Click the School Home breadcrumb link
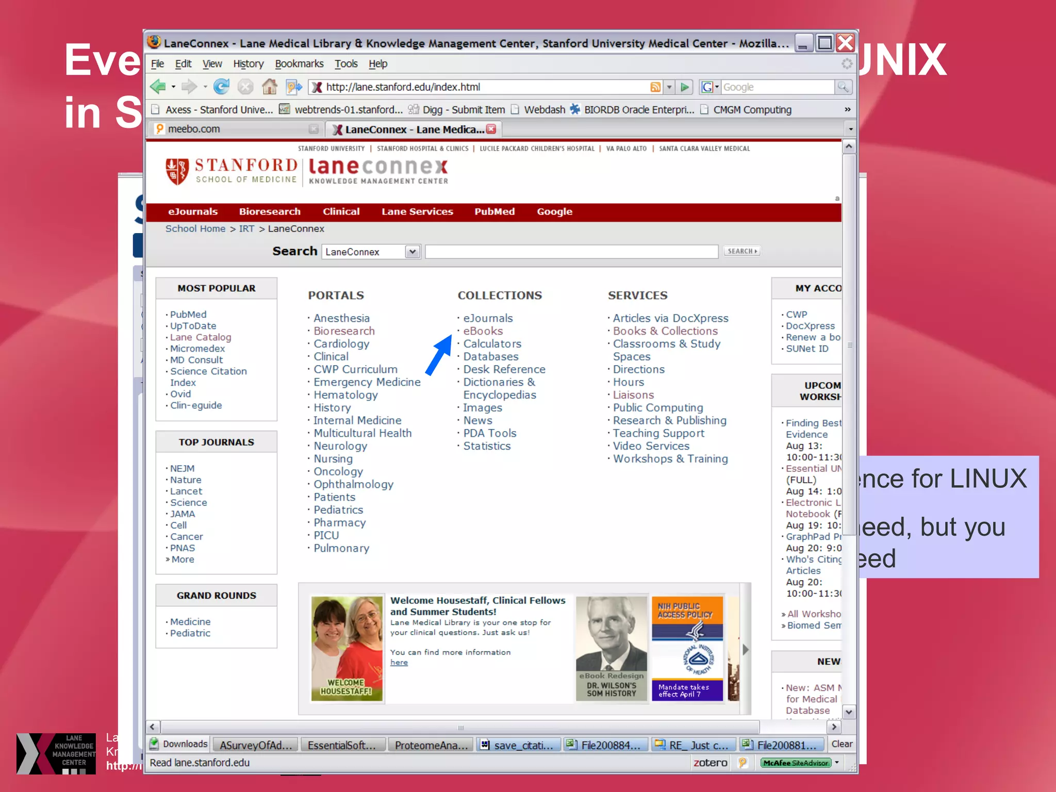The height and width of the screenshot is (792, 1056). click(195, 228)
